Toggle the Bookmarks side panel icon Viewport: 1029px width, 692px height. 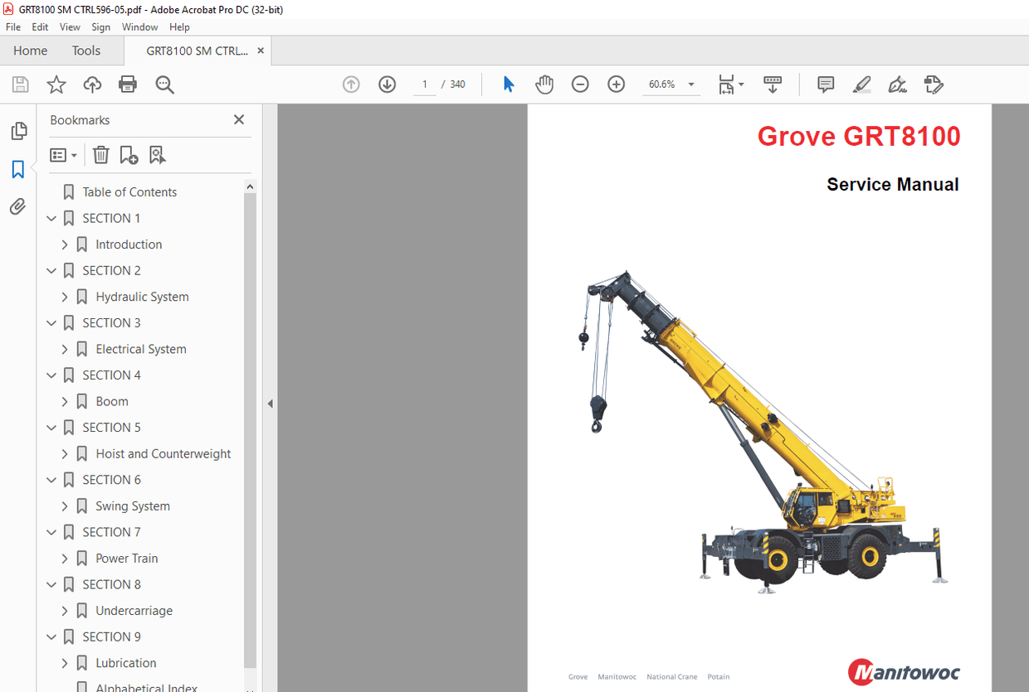point(18,170)
